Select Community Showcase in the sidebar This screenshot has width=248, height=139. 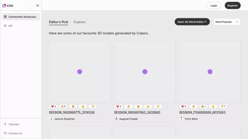coord(21,17)
